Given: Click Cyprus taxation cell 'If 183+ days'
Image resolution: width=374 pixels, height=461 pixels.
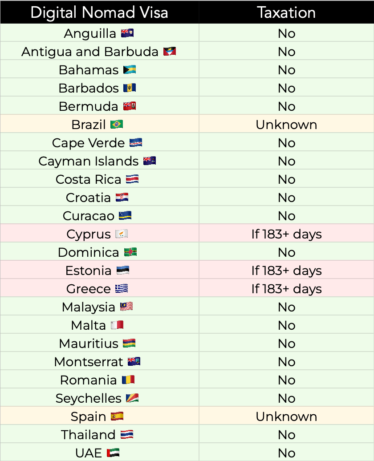Looking at the screenshot, I should pos(286,234).
